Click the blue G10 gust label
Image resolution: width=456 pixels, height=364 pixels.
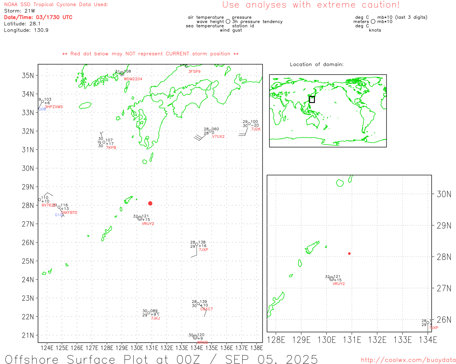coord(58,215)
